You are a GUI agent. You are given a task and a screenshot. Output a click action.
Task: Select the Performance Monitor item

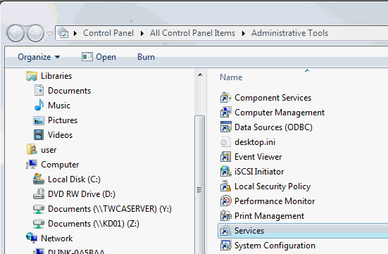[x=275, y=201]
